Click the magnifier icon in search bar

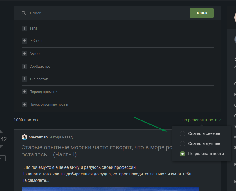pyautogui.click(x=24, y=13)
